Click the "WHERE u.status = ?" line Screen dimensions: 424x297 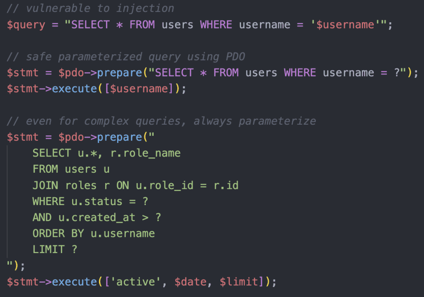pos(90,201)
